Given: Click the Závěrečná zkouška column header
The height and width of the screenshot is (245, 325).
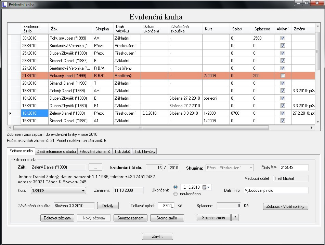Looking at the screenshot, I should pos(185,29).
